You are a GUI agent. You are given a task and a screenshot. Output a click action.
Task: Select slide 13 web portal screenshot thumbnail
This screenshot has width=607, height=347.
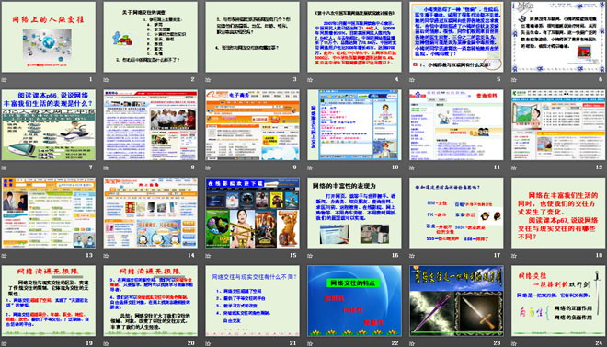click(49, 213)
